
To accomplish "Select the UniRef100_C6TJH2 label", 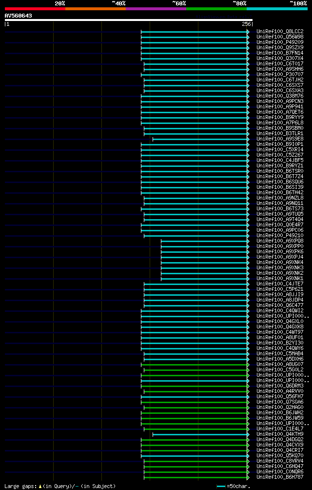I will click(x=280, y=80).
